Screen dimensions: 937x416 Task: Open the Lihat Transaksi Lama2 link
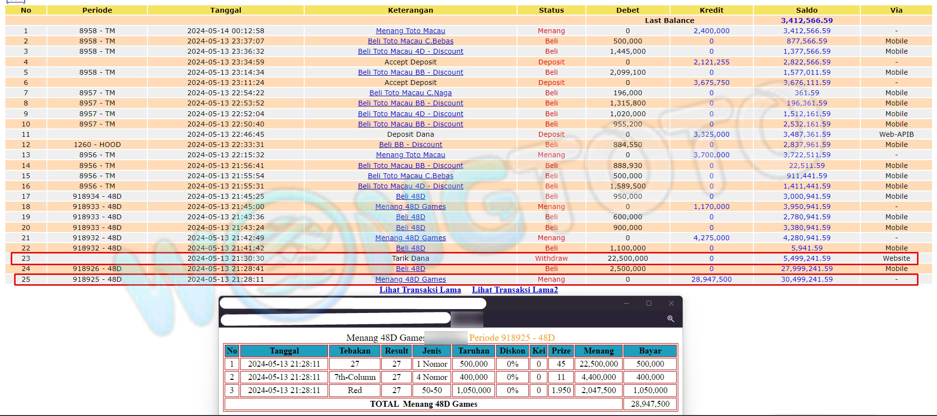(515, 290)
